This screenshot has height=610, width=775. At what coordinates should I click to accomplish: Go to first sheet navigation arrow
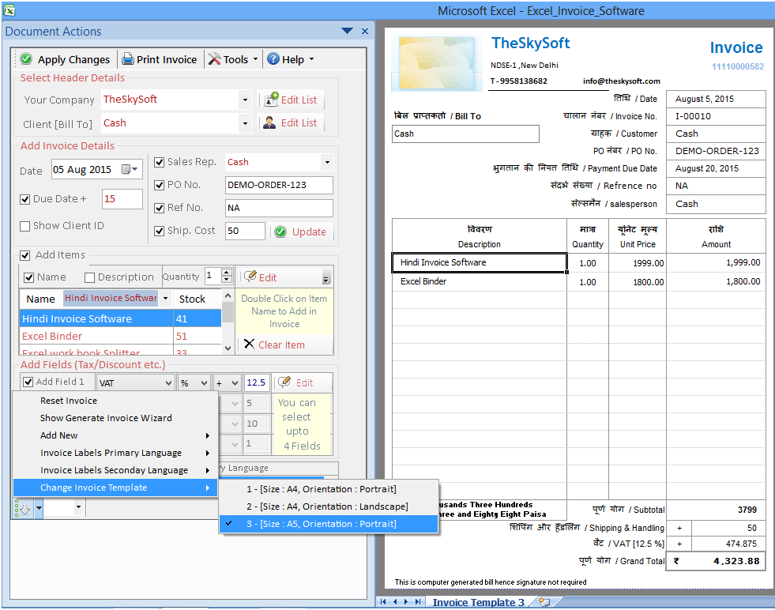coord(383,601)
